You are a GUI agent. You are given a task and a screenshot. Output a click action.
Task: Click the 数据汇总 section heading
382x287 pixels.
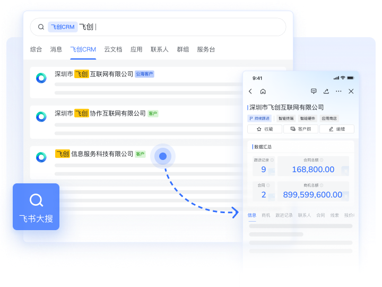point(263,147)
